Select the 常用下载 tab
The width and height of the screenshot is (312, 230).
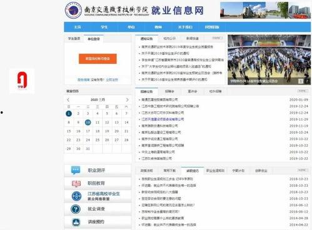coord(169,171)
